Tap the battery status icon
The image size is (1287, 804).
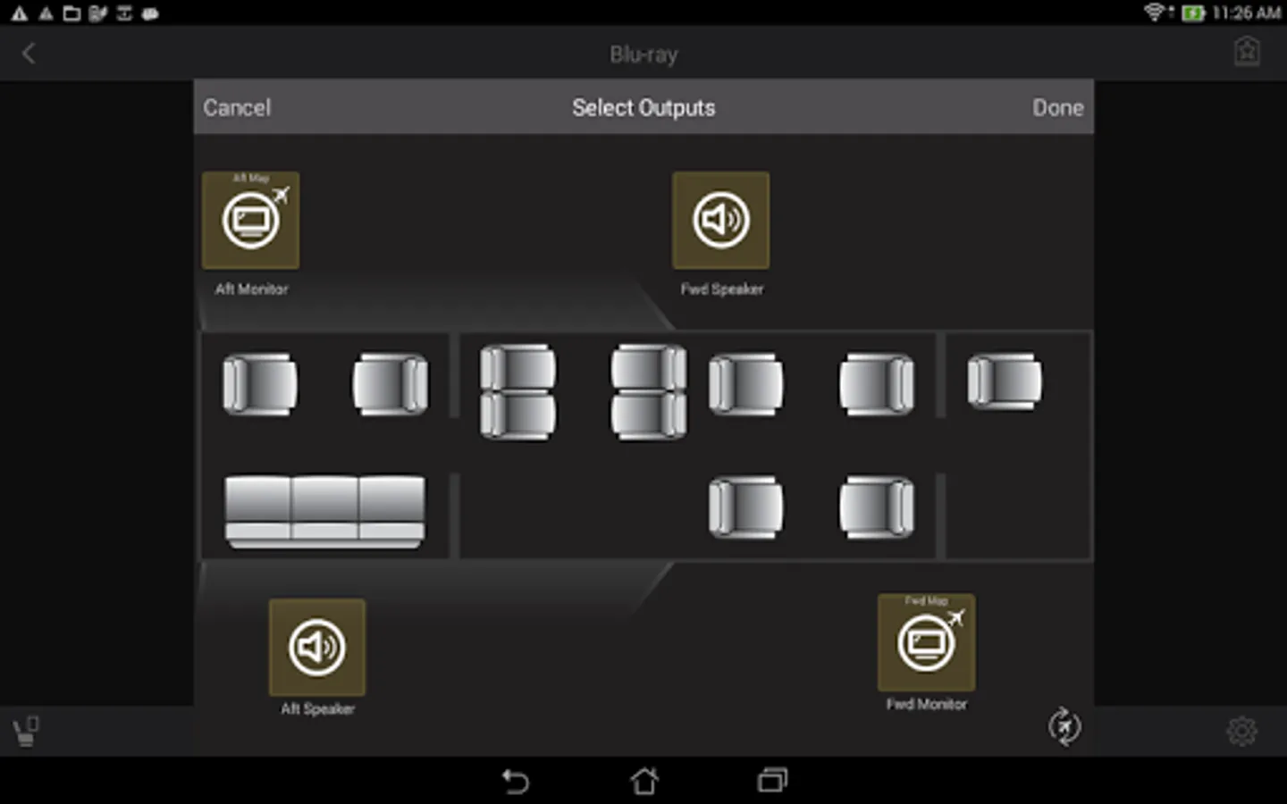(x=1193, y=13)
